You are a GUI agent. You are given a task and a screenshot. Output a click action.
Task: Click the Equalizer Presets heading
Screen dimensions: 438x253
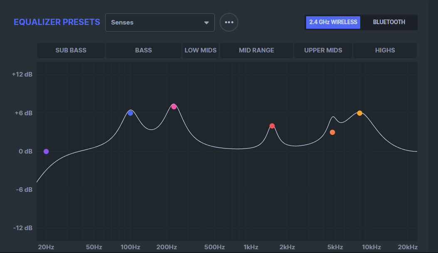coord(57,22)
